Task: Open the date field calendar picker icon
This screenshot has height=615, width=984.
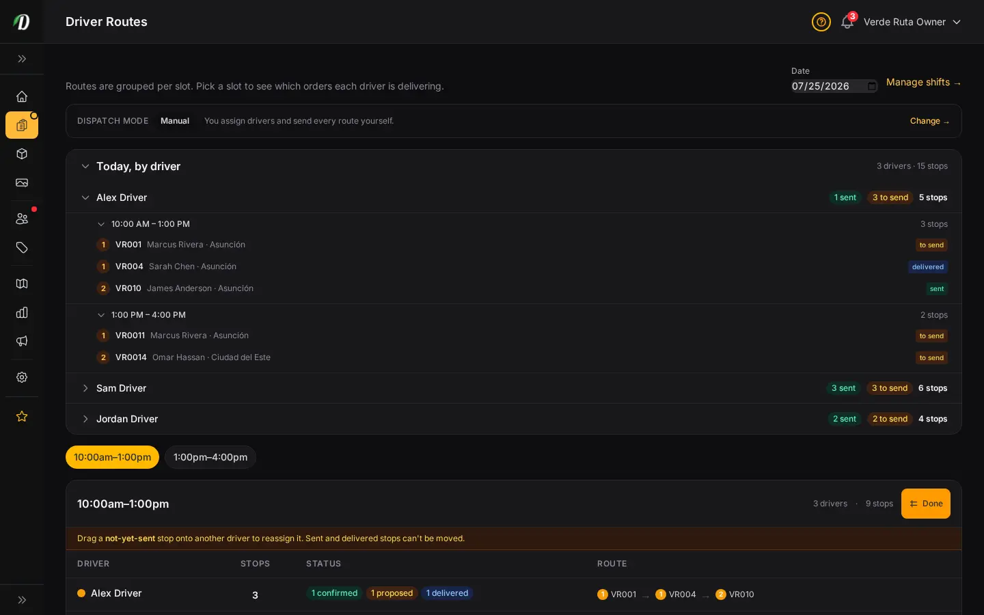Action: pyautogui.click(x=871, y=86)
